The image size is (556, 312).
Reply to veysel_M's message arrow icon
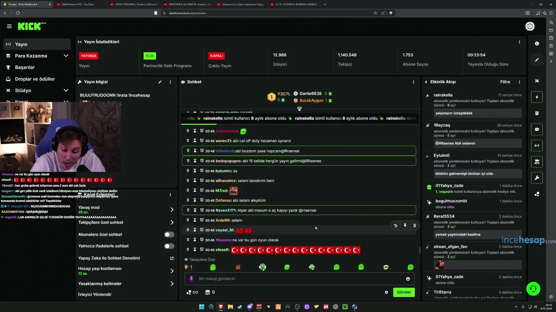point(395,225)
